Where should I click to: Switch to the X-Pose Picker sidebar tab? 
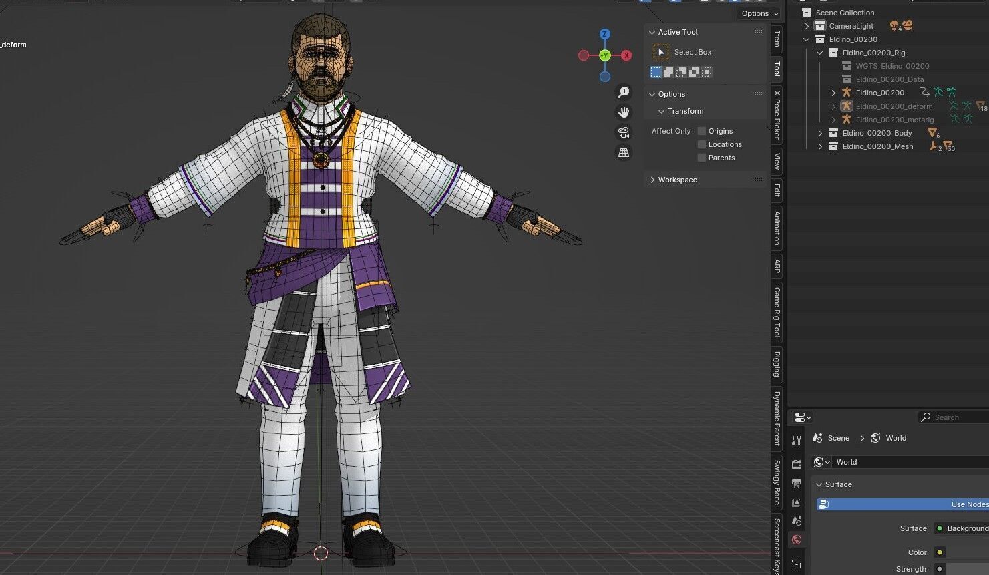(x=777, y=114)
